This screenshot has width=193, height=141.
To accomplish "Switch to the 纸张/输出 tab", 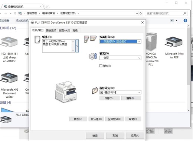I will coord(38,30).
